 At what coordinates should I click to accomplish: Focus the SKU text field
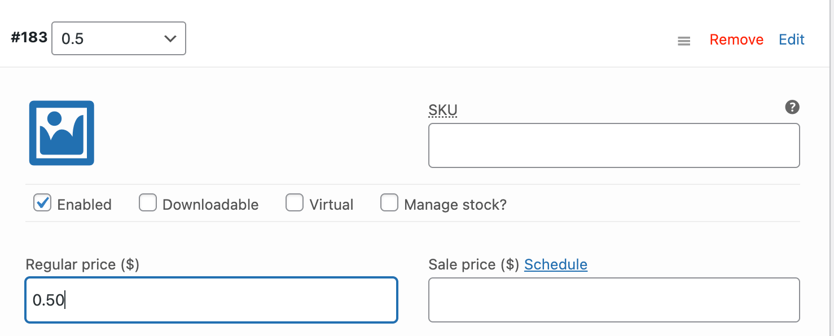pyautogui.click(x=614, y=145)
